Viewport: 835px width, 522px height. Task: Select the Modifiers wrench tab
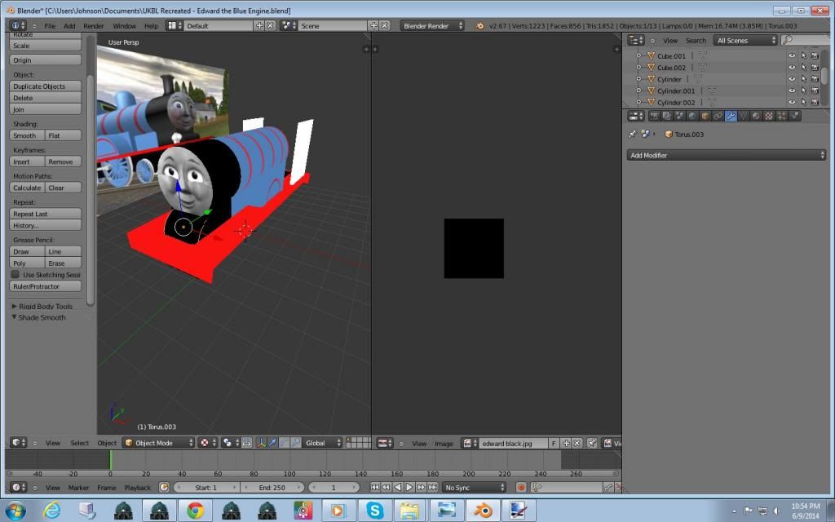(731, 116)
